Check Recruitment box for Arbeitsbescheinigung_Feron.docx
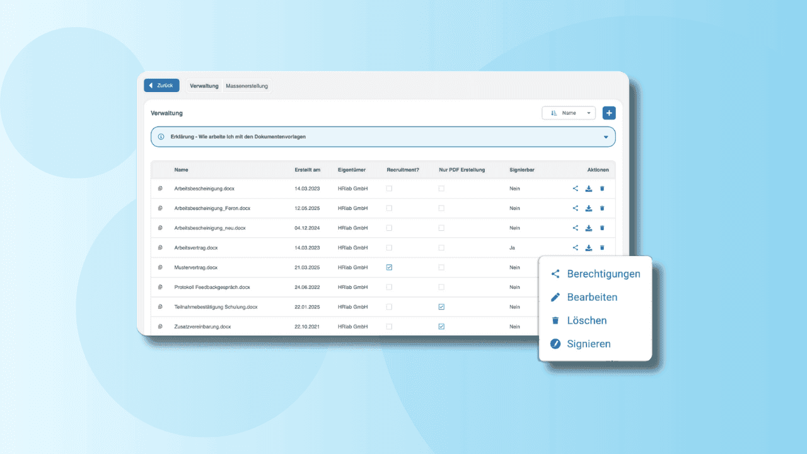The height and width of the screenshot is (454, 807). [389, 208]
